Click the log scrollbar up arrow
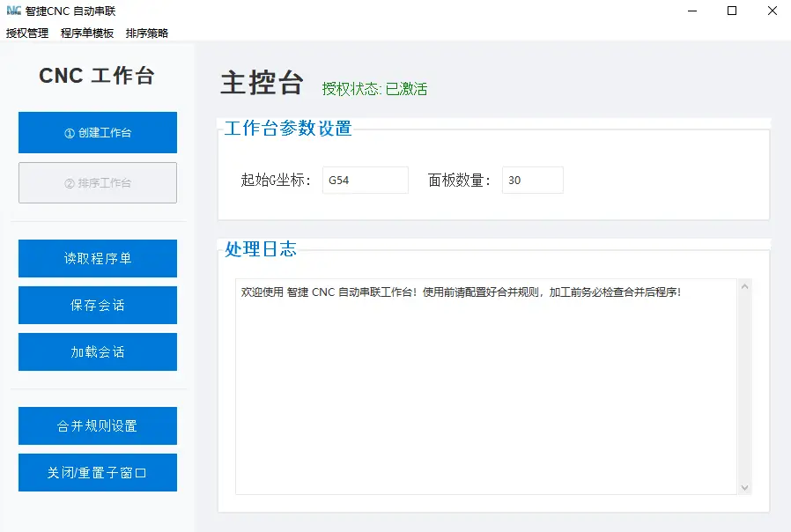Viewport: 791px width, 532px height. (744, 285)
